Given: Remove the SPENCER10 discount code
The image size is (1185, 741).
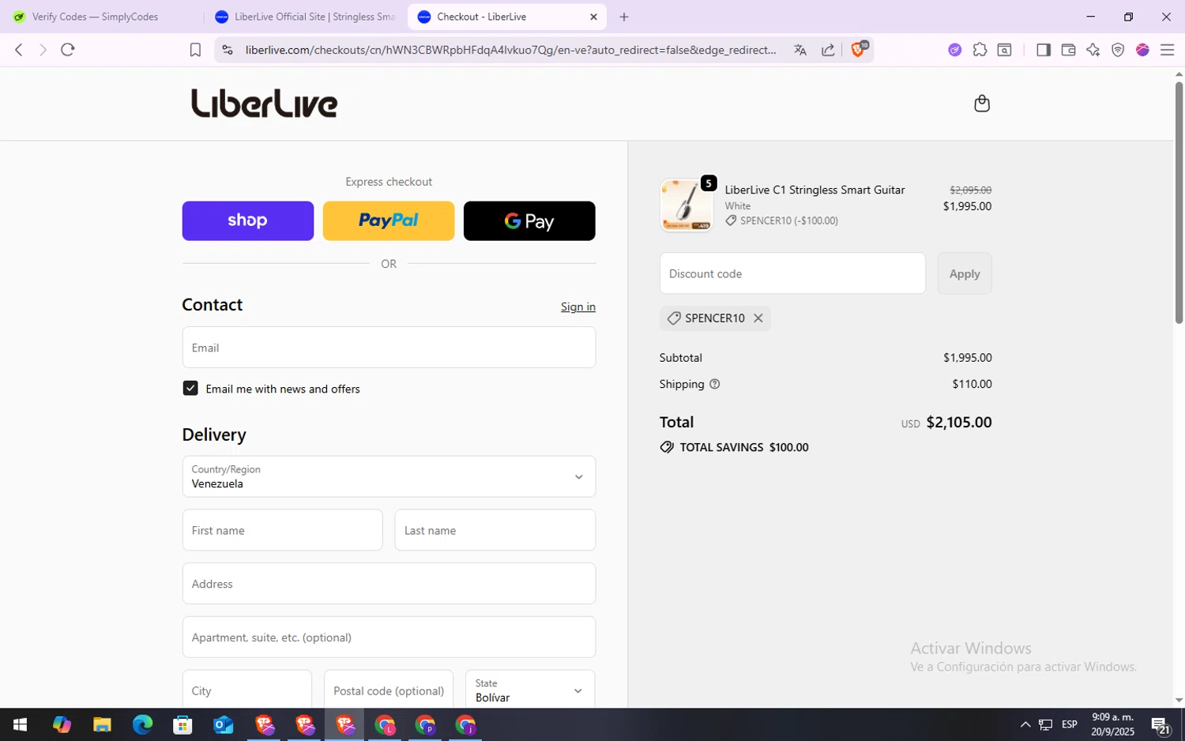Looking at the screenshot, I should (758, 318).
